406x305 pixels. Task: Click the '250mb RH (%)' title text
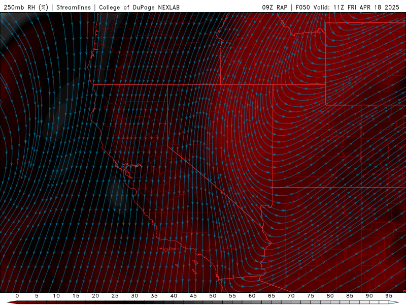tap(26, 7)
